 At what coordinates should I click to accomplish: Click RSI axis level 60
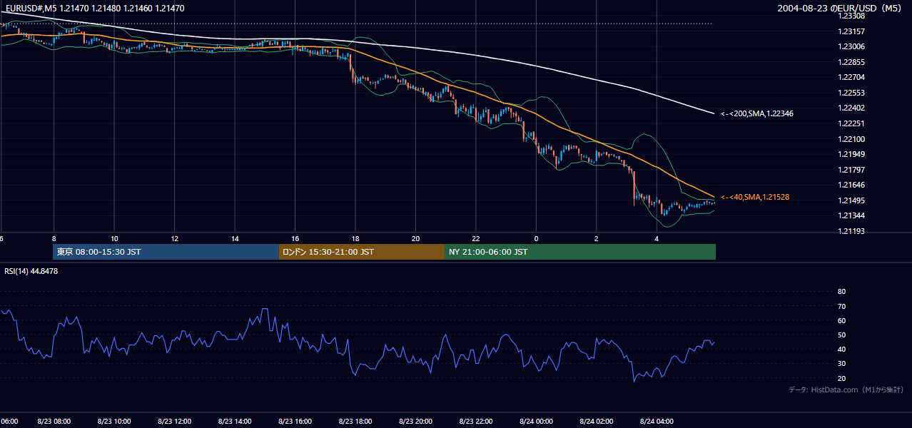click(x=841, y=320)
